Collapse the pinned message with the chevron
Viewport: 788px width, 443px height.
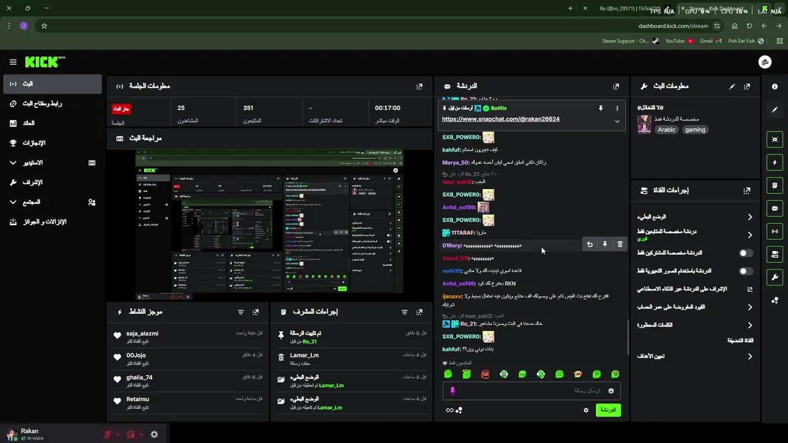tap(617, 121)
